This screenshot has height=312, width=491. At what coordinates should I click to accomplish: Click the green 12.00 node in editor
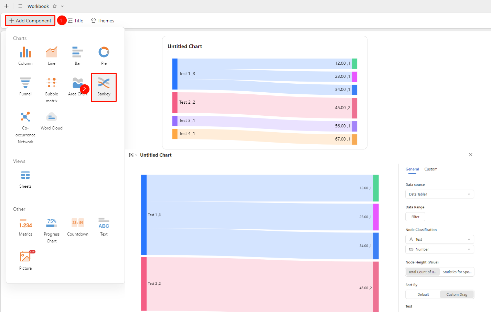pos(376,188)
